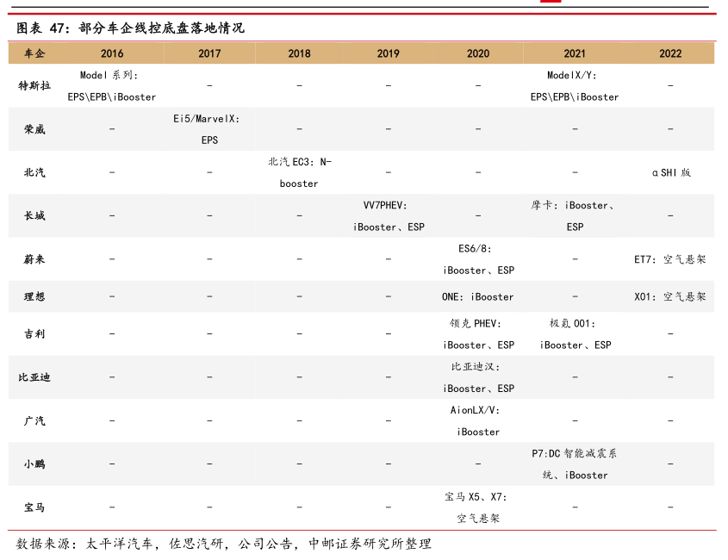Click the 2022 column header
Image resolution: width=728 pixels, height=560 pixels.
tap(670, 53)
